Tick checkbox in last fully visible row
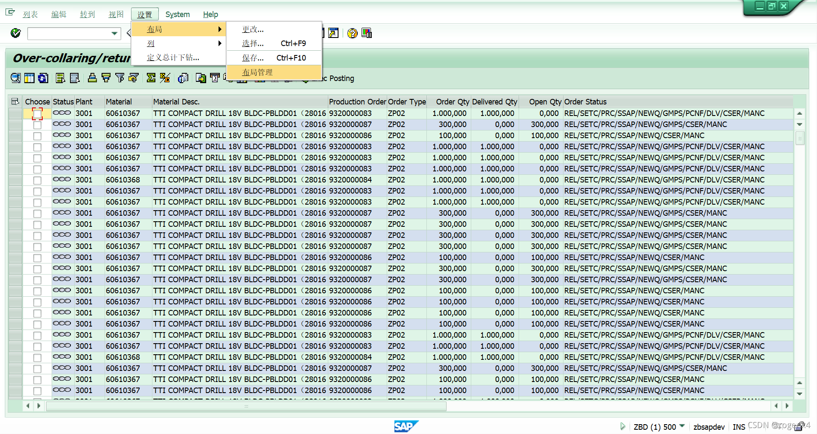This screenshot has width=817, height=434. pyautogui.click(x=38, y=391)
